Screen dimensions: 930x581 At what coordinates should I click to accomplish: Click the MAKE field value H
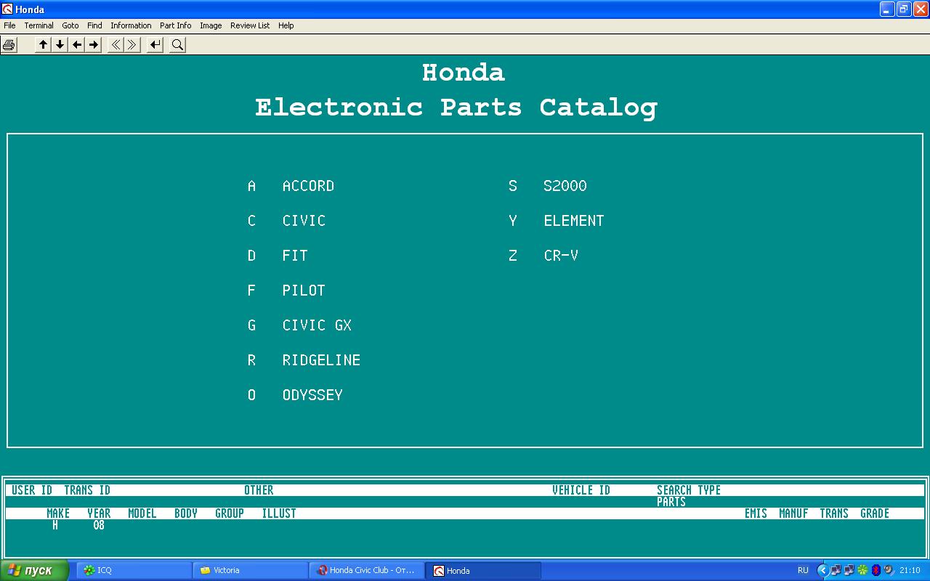click(x=55, y=525)
